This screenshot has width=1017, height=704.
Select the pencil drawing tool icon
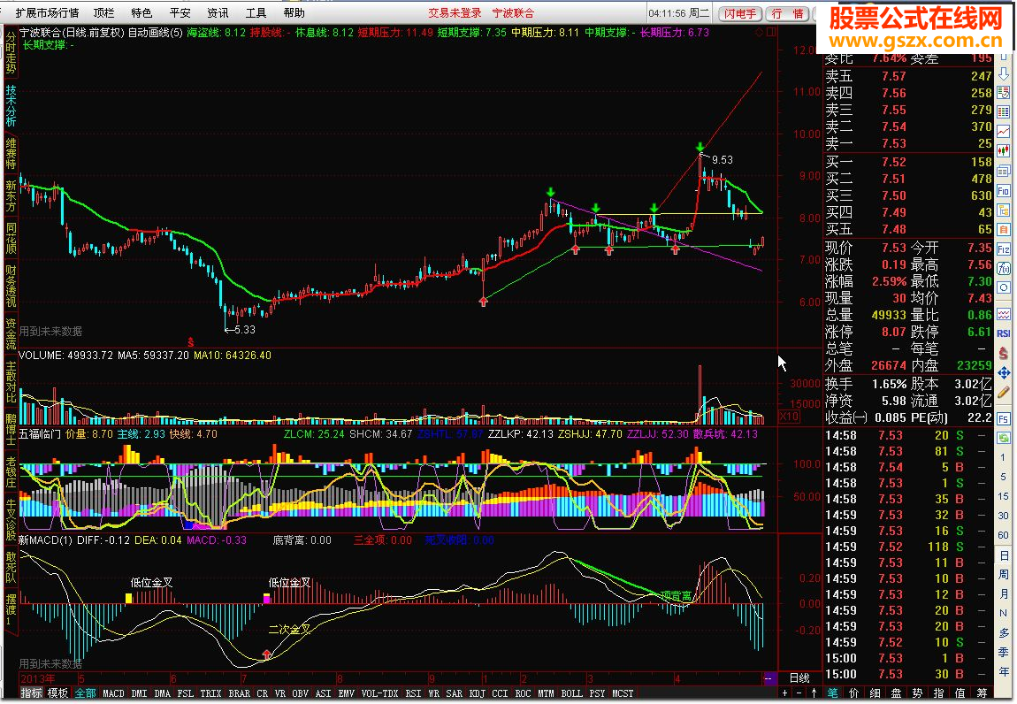[1004, 392]
